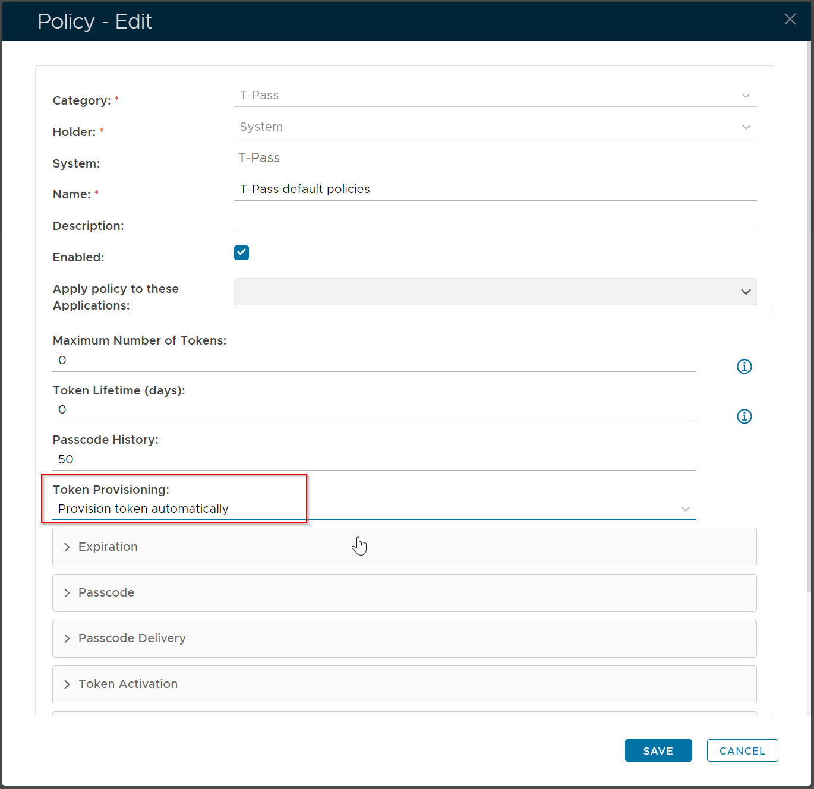Click the Passcode History field

click(x=374, y=460)
